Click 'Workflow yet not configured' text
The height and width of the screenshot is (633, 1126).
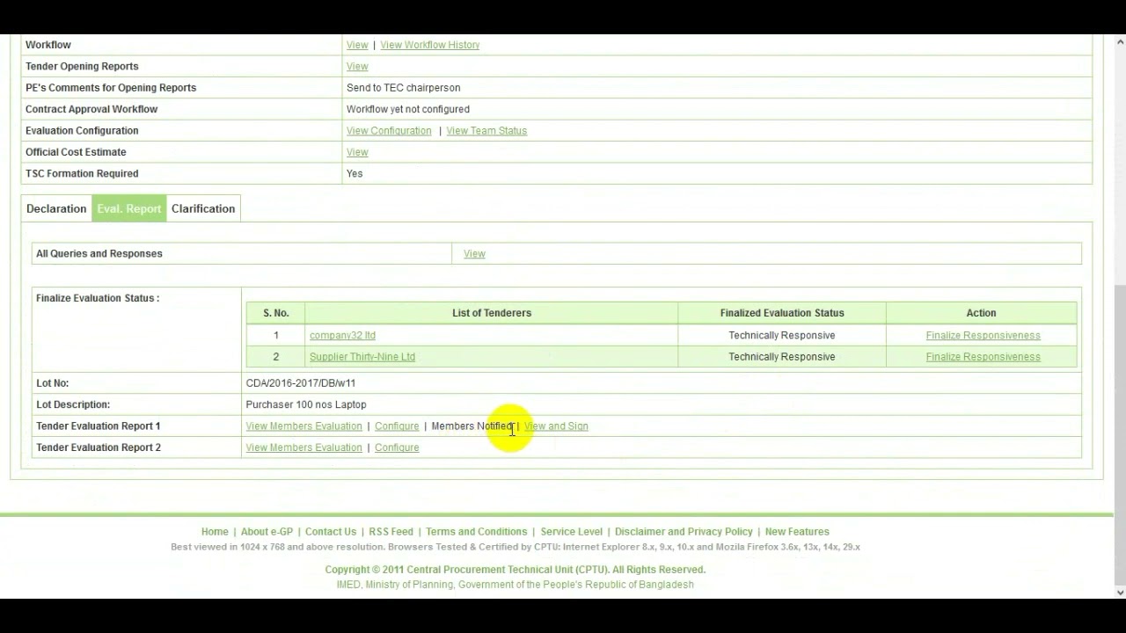point(408,109)
